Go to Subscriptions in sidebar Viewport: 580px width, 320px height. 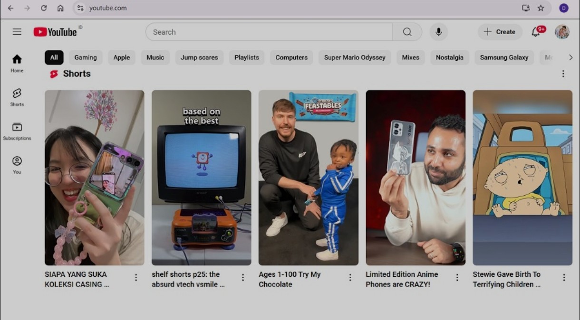click(x=17, y=131)
